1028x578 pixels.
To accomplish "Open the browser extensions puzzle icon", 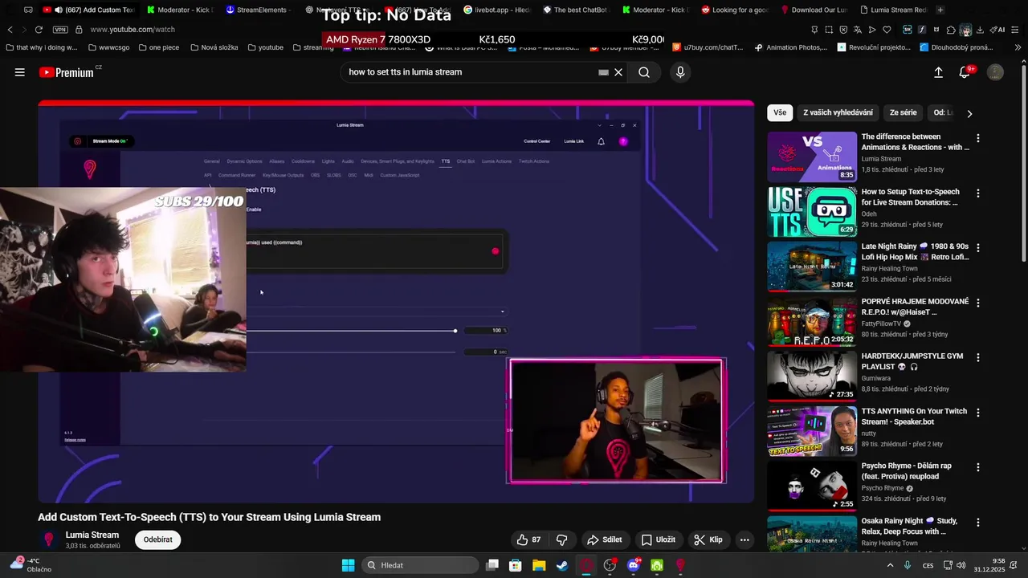I will click(951, 30).
